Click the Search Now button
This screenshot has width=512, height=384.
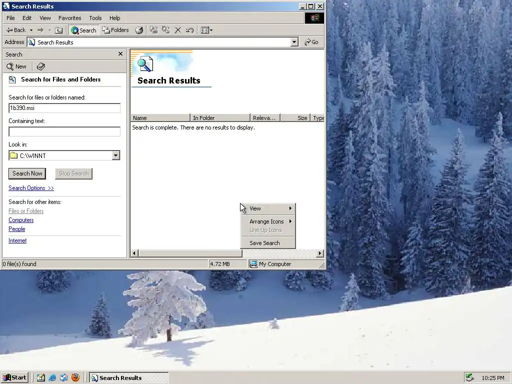(27, 173)
